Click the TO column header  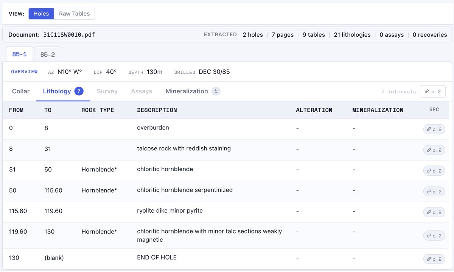coord(48,110)
